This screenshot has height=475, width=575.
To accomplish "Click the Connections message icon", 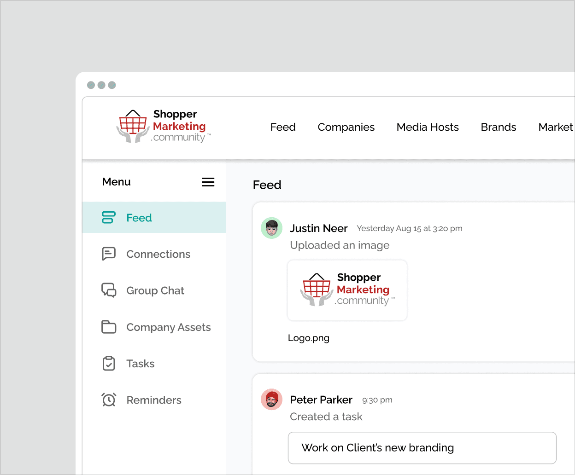I will pyautogui.click(x=109, y=254).
